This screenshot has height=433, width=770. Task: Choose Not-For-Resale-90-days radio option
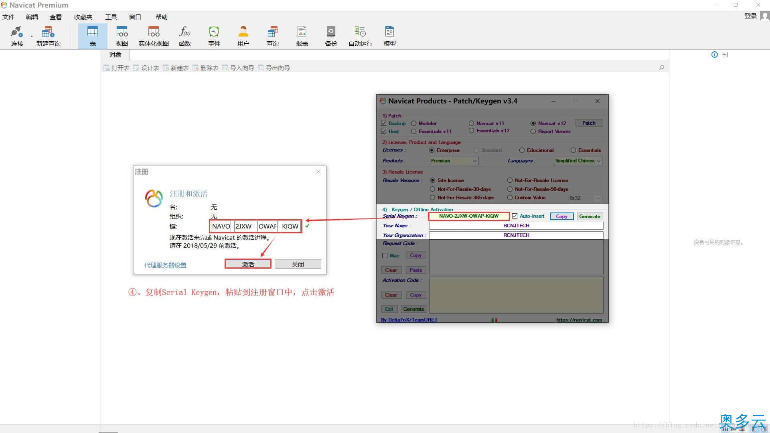point(510,189)
